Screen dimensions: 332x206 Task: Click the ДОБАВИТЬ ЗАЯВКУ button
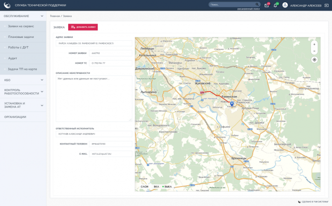point(83,27)
